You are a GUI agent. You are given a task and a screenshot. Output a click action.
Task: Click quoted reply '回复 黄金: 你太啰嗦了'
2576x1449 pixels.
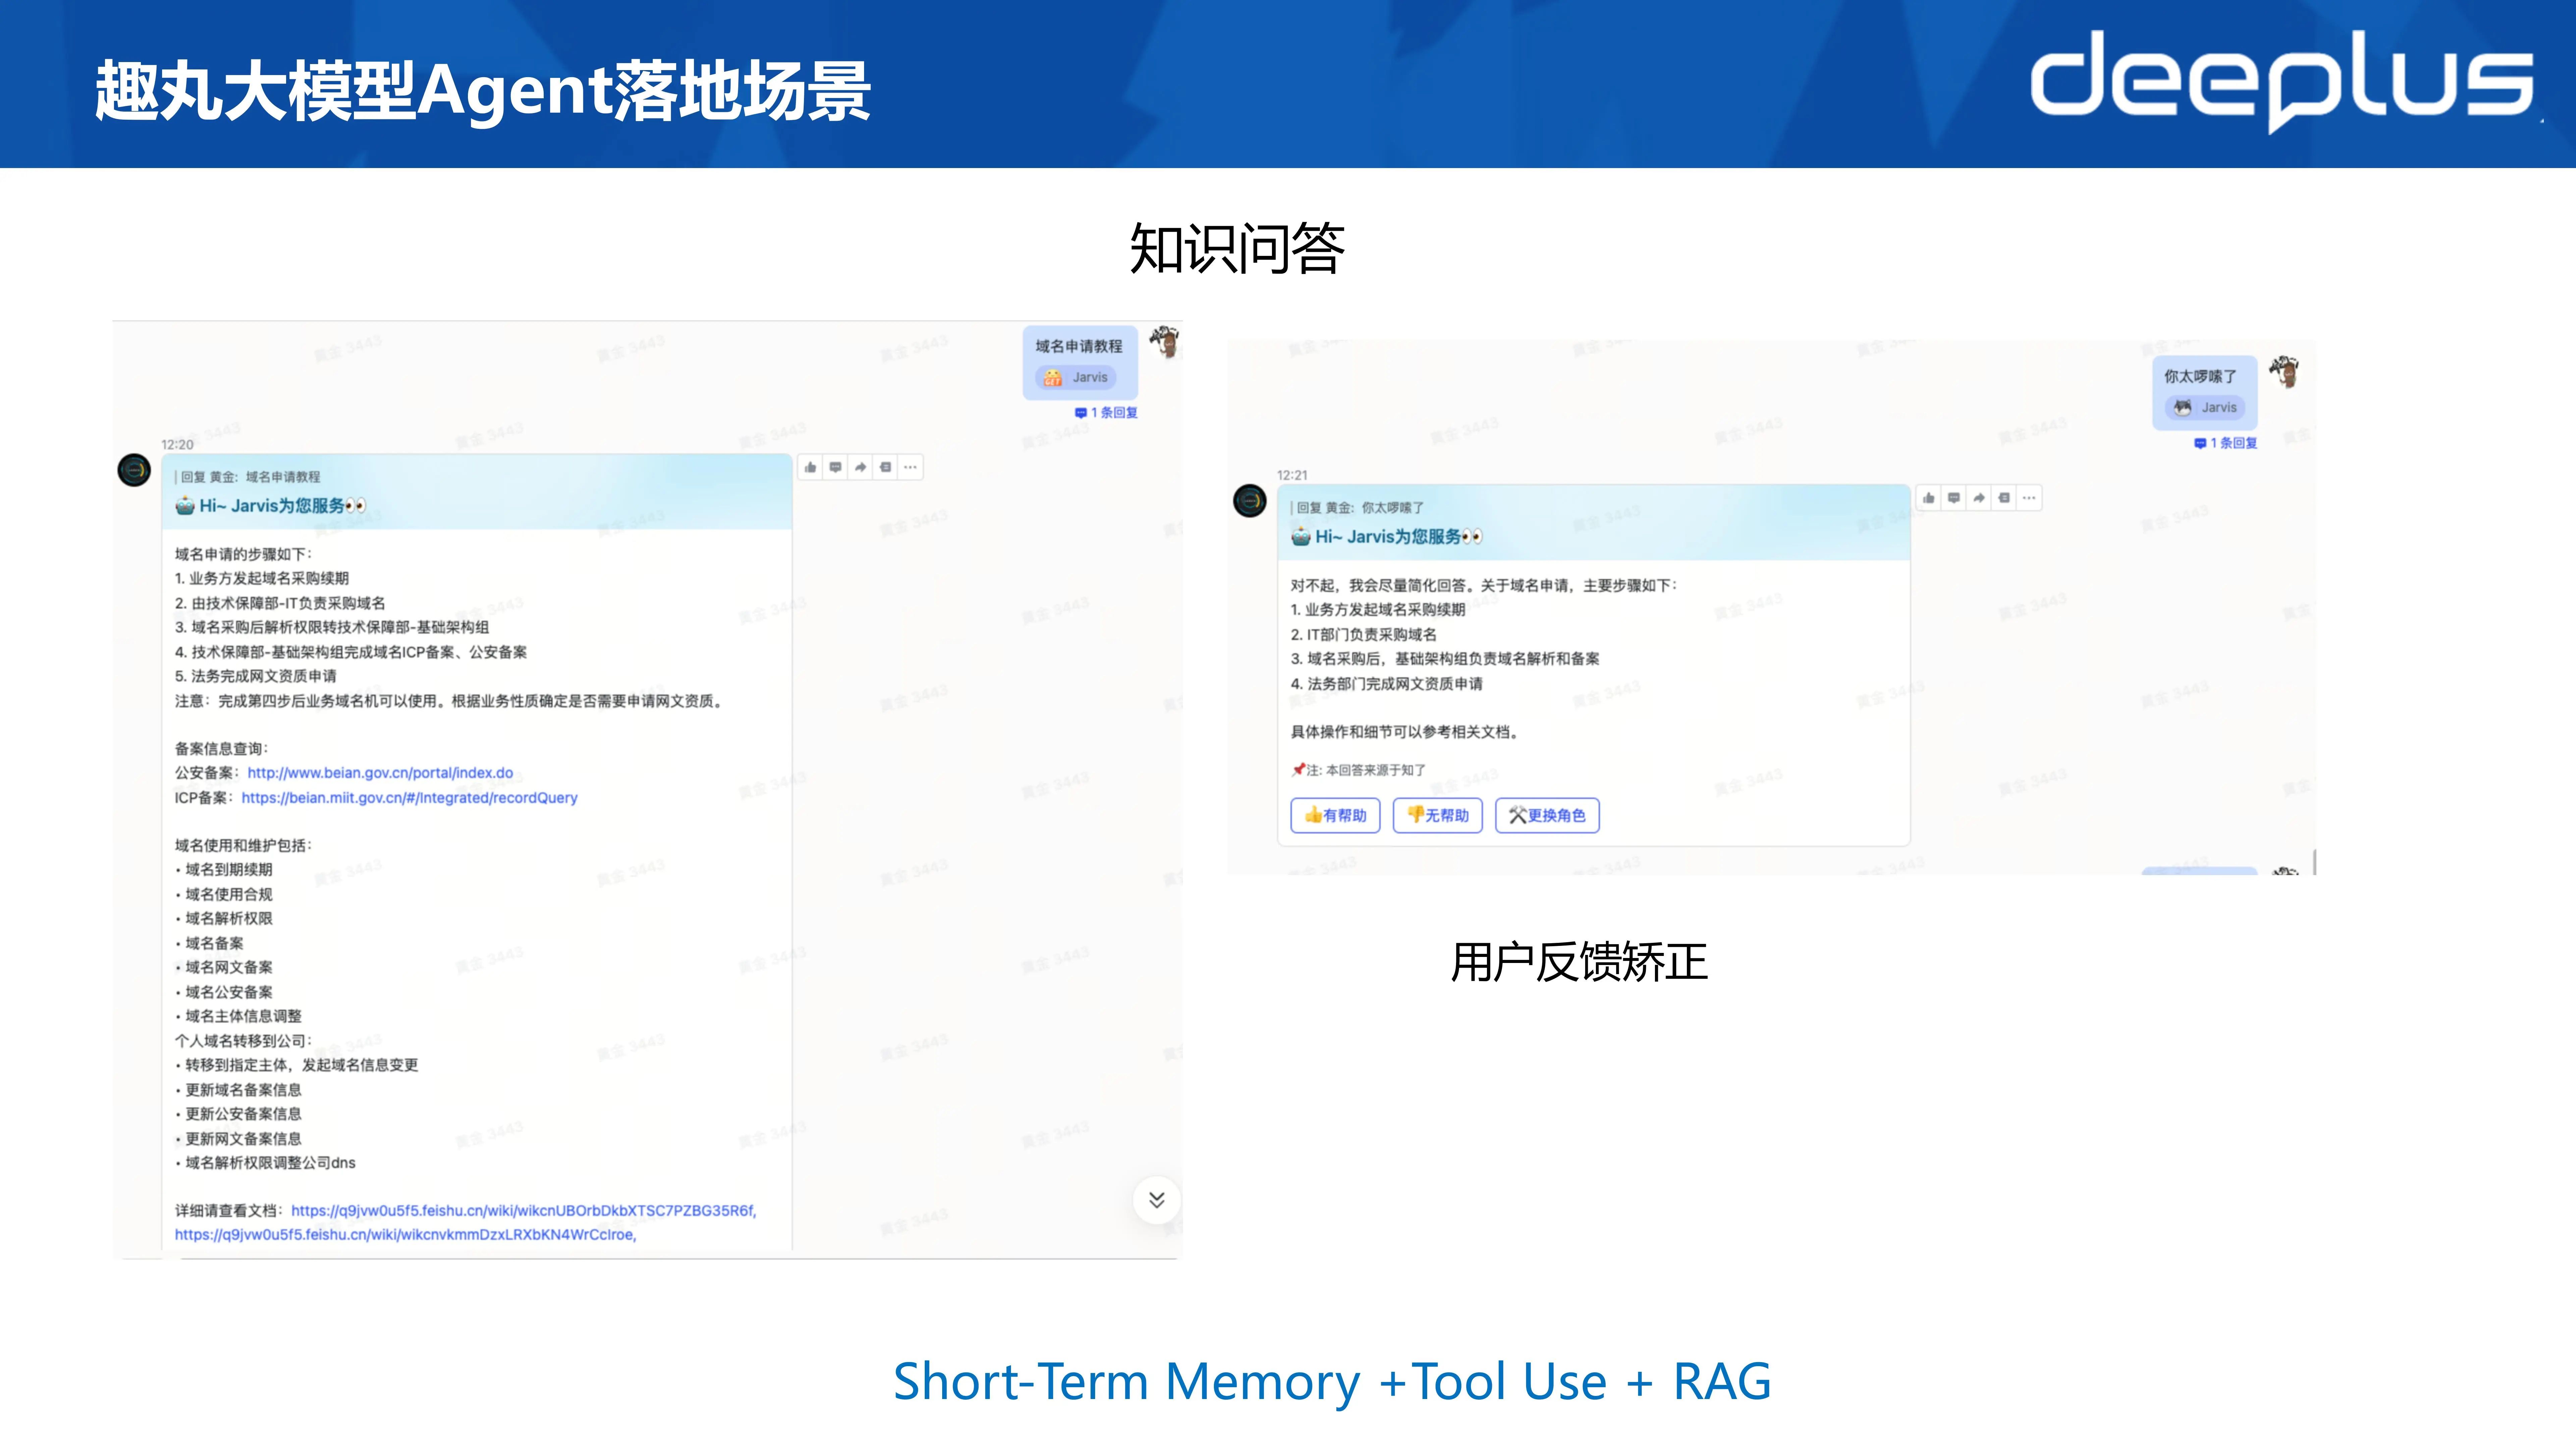(1357, 508)
